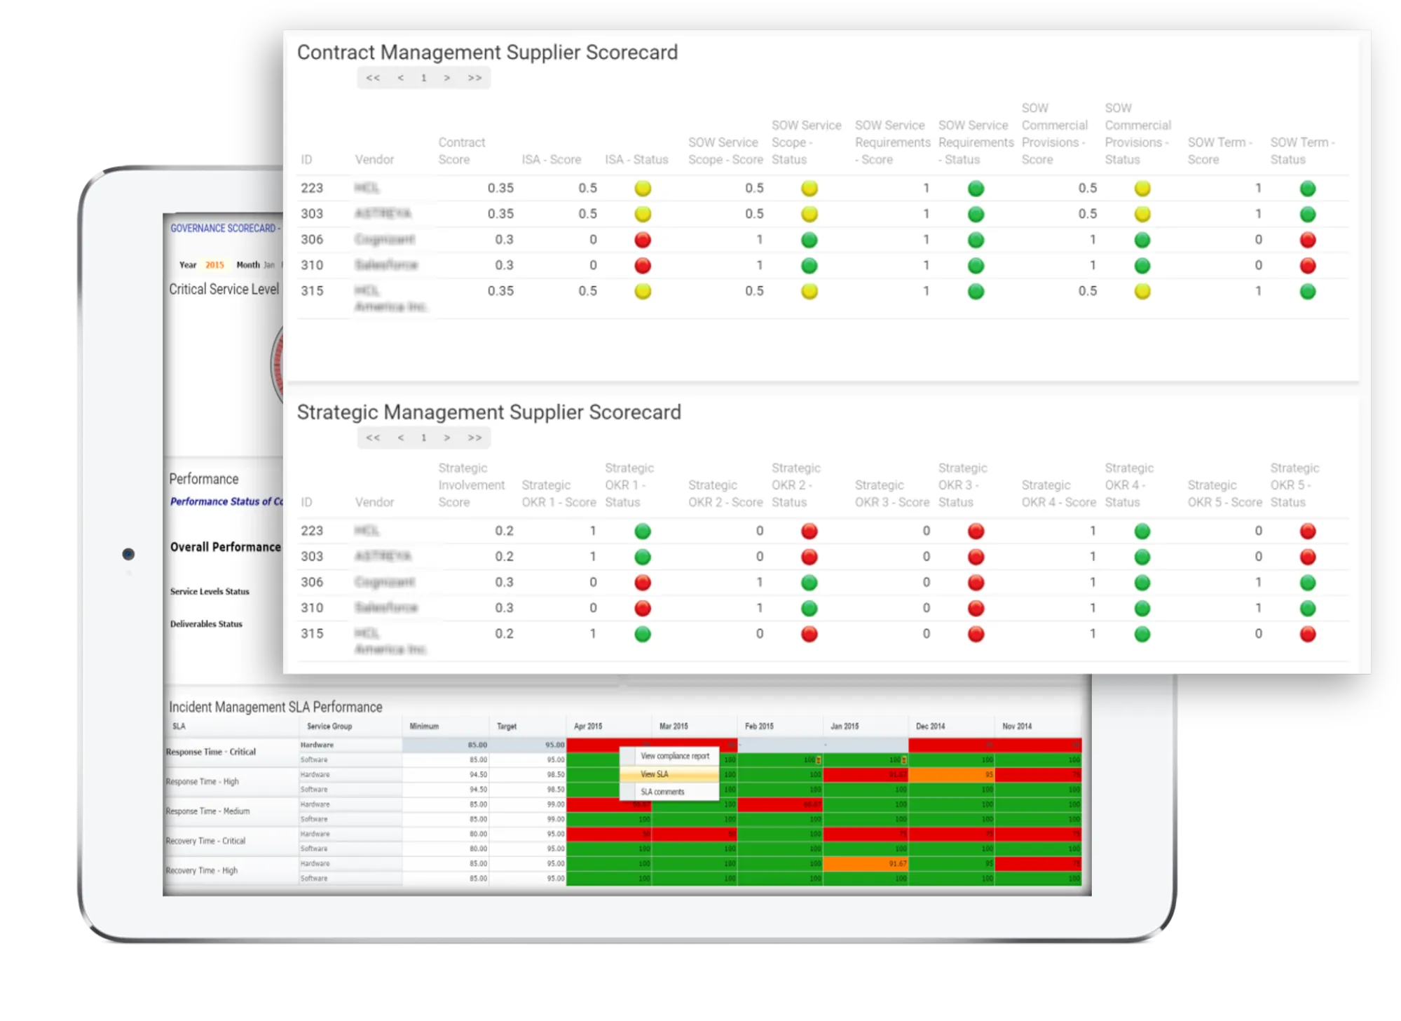The height and width of the screenshot is (1021, 1401).
Task: Choose 'View SLA' in the context menu
Action: click(x=655, y=774)
